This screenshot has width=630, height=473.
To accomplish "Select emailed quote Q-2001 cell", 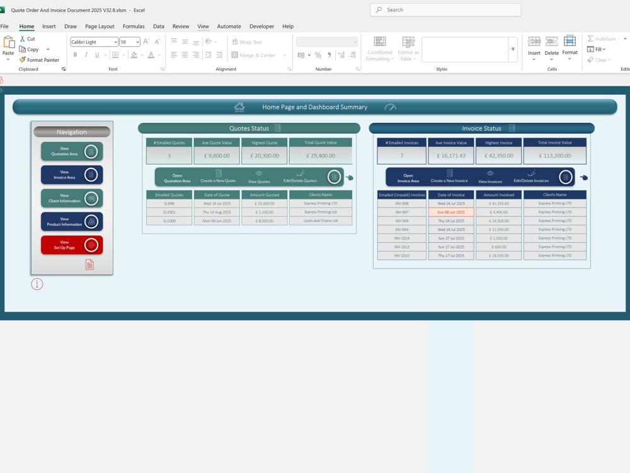I will [x=169, y=212].
